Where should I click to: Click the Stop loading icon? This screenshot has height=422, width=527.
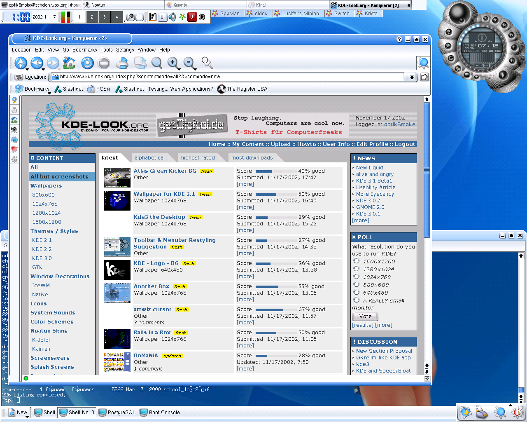click(104, 63)
